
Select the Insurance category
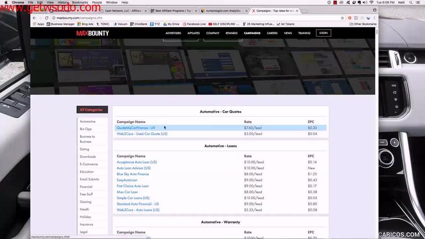click(87, 224)
